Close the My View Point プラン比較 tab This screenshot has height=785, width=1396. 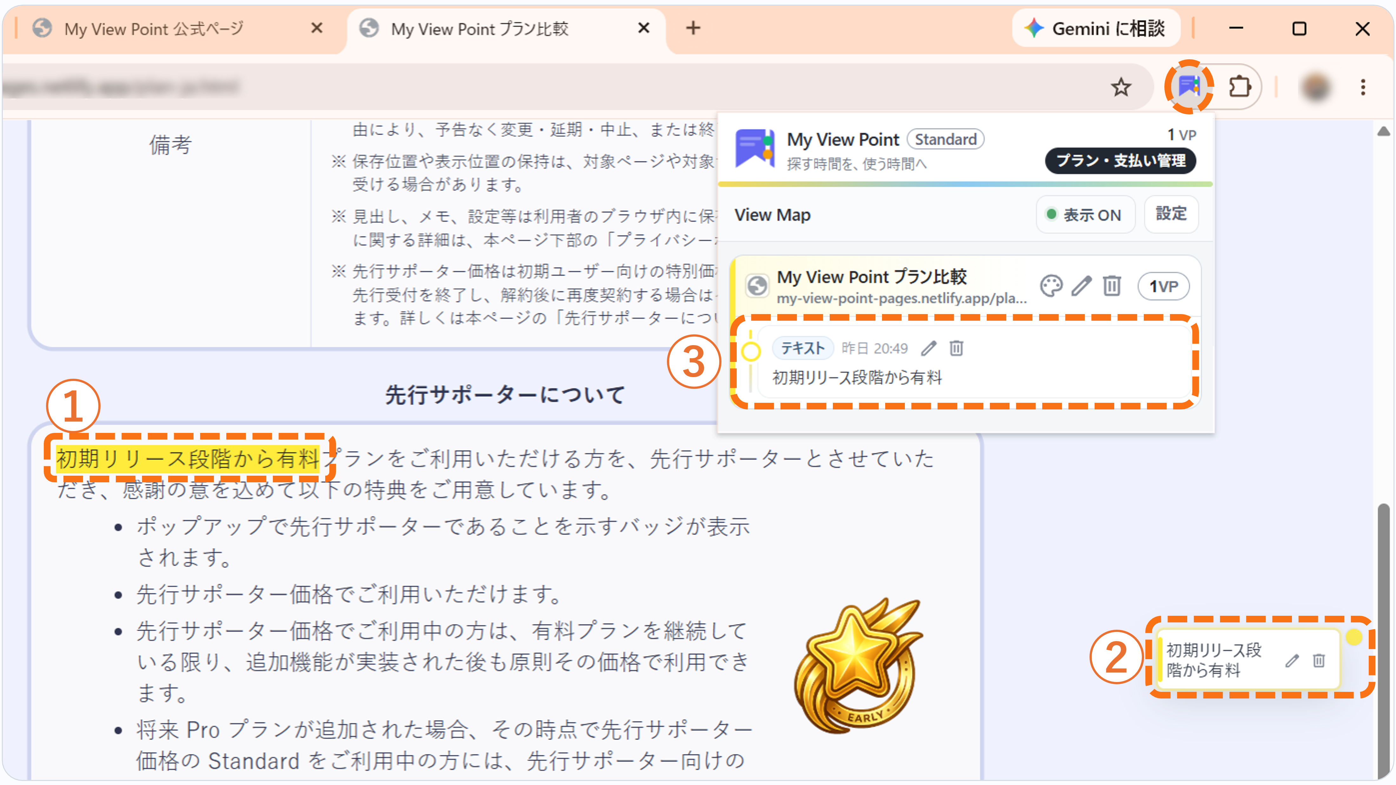644,28
